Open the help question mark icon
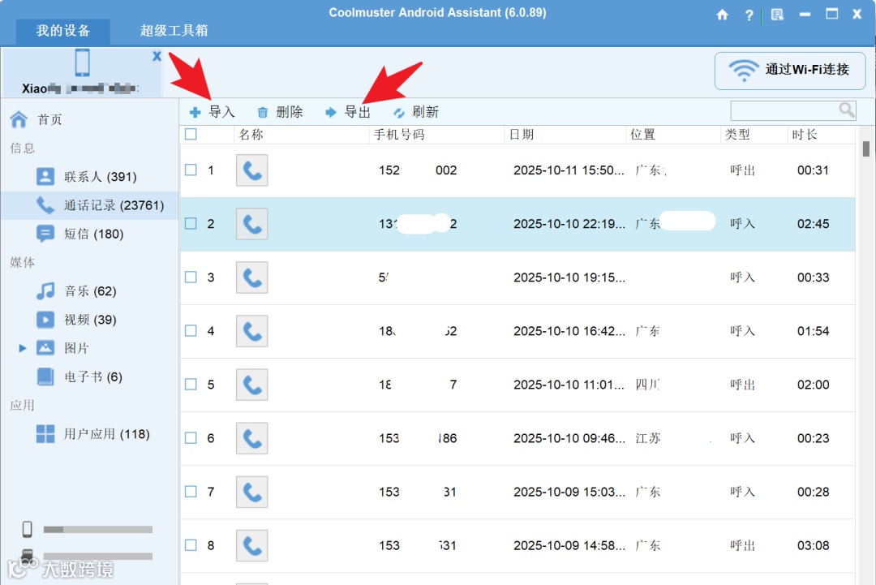The height and width of the screenshot is (585, 876). click(x=749, y=15)
